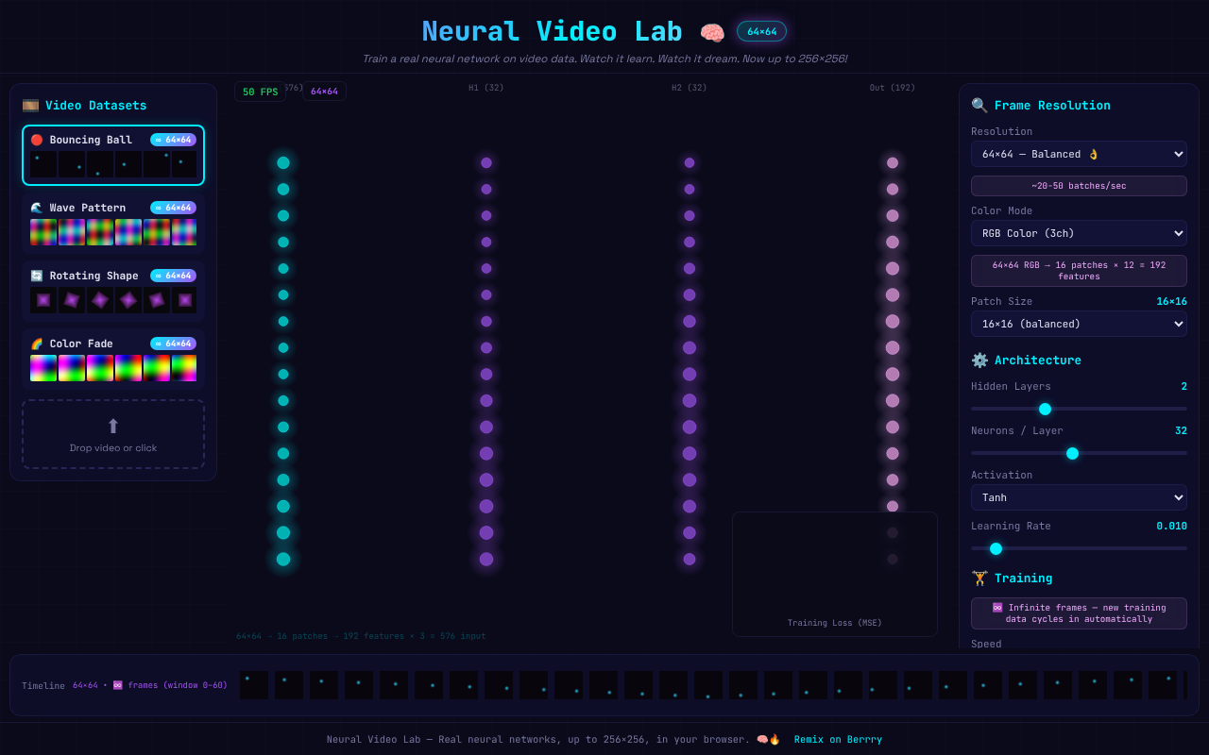Click the Drop video or click upload area
The width and height of the screenshot is (1209, 755).
[113, 434]
